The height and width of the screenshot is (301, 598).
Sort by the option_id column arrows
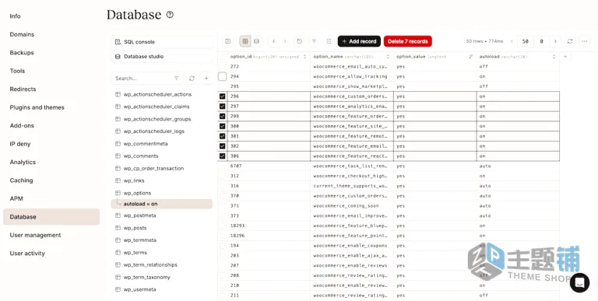point(304,57)
